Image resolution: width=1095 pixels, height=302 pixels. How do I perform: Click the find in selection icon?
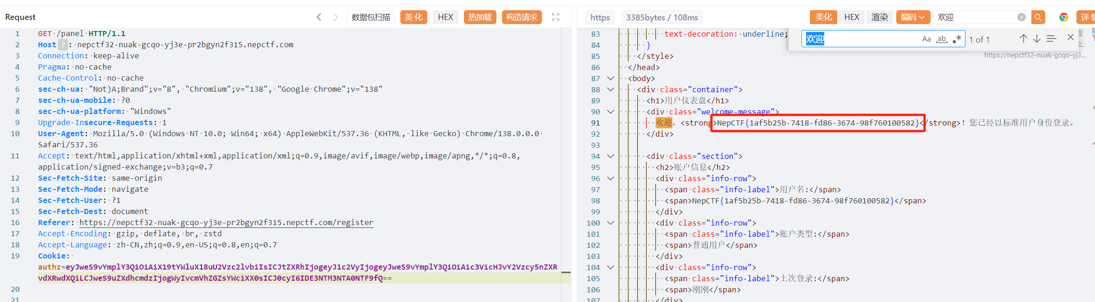tap(1051, 39)
